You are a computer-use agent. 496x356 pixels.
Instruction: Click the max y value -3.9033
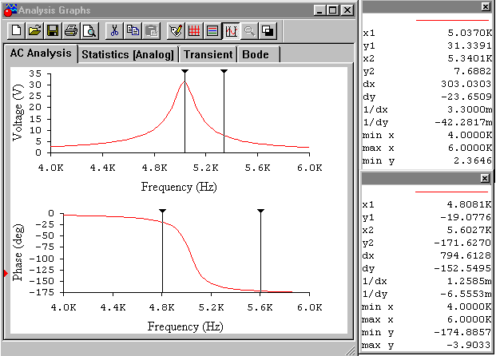(469, 345)
